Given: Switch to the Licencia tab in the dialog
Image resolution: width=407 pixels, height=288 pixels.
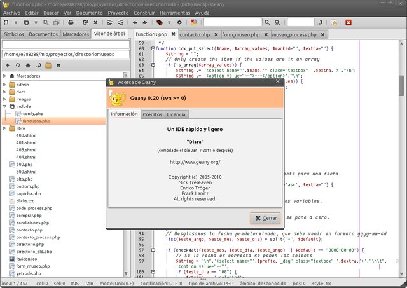Looking at the screenshot, I should (176, 114).
